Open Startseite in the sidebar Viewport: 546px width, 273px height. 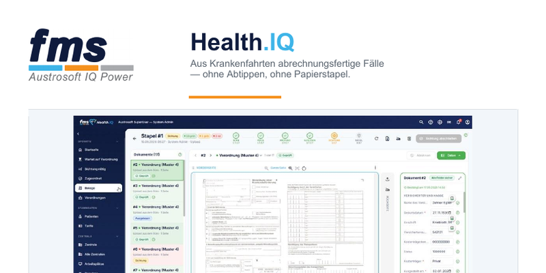pyautogui.click(x=98, y=149)
